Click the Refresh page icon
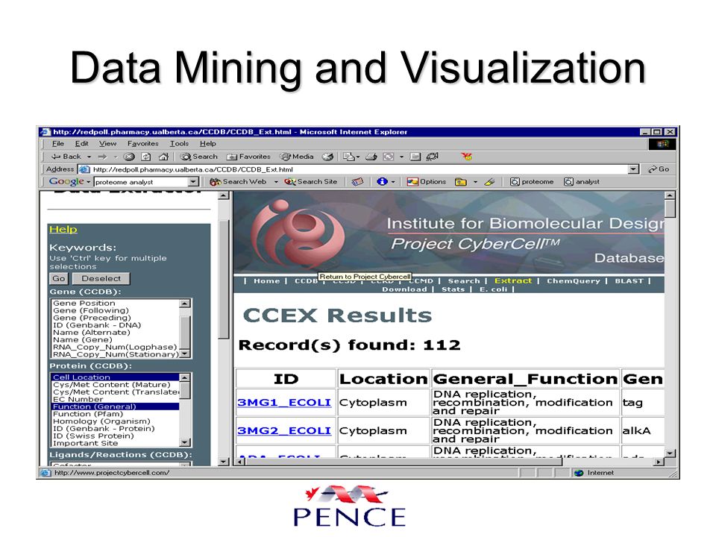Viewport: 716px width, 537px height. tap(145, 157)
